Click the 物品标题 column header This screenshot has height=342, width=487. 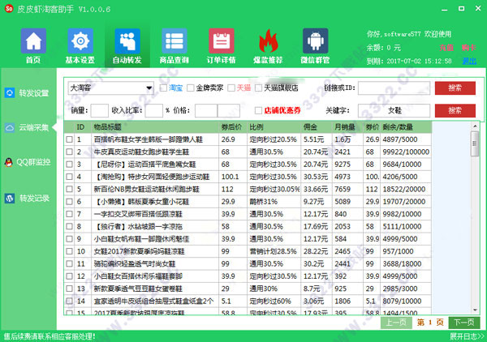pyautogui.click(x=155, y=127)
